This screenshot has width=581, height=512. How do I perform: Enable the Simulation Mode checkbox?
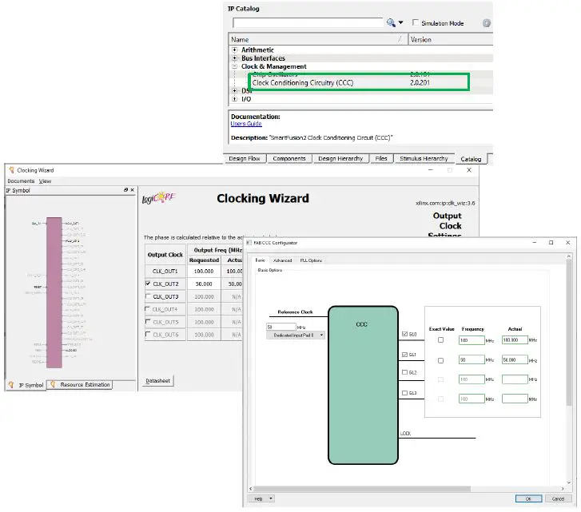click(416, 22)
